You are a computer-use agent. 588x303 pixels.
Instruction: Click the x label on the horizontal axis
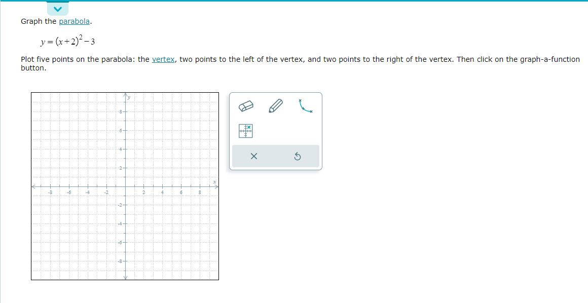[213, 182]
